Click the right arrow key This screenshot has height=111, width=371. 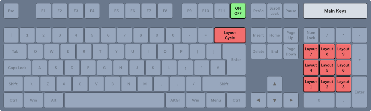[291, 100]
